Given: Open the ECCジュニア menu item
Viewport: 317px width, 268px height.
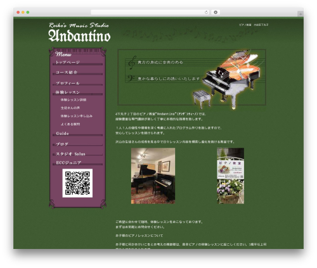Looking at the screenshot, I should (x=68, y=163).
